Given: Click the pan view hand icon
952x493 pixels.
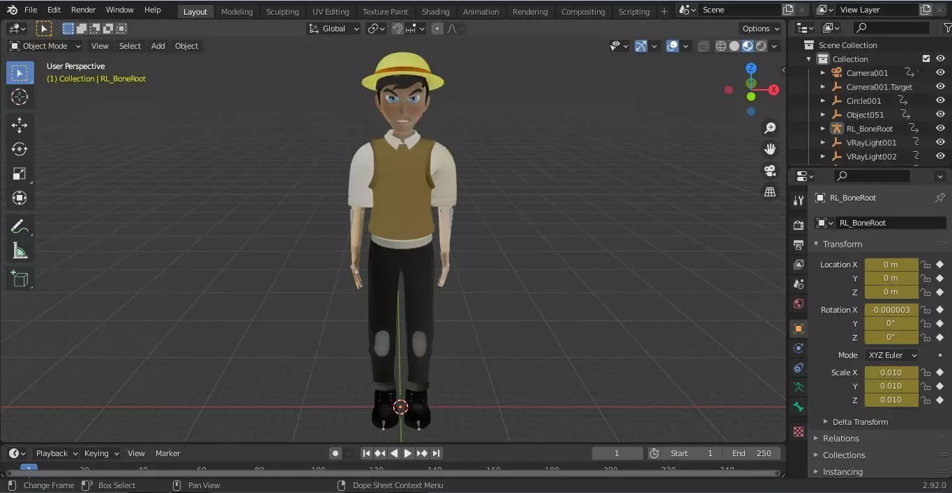Looking at the screenshot, I should pyautogui.click(x=770, y=149).
